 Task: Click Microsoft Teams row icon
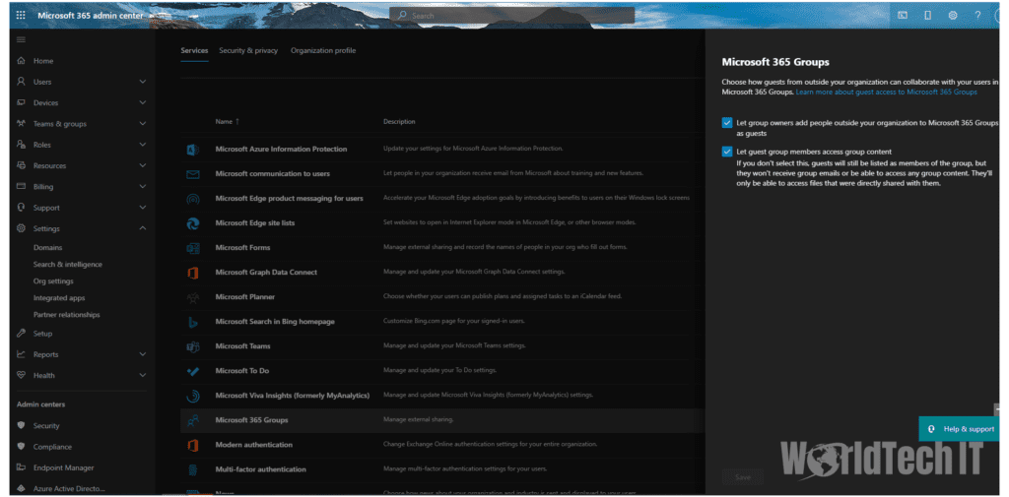click(192, 346)
